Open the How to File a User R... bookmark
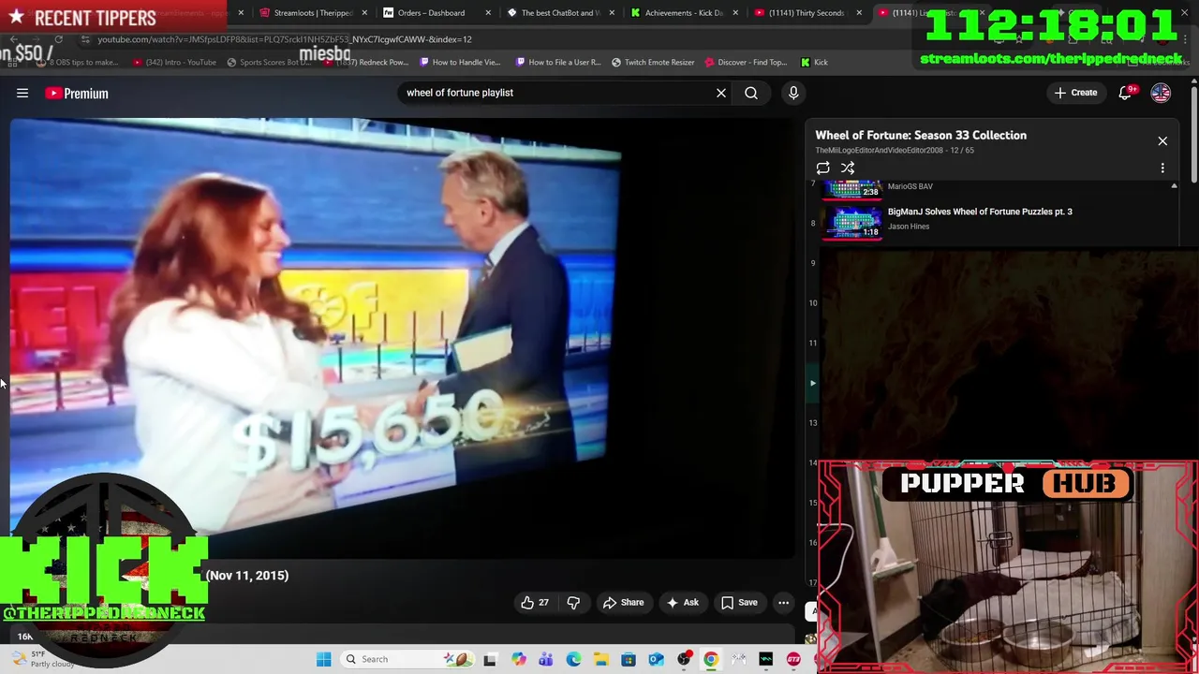The width and height of the screenshot is (1199, 674). 557,63
